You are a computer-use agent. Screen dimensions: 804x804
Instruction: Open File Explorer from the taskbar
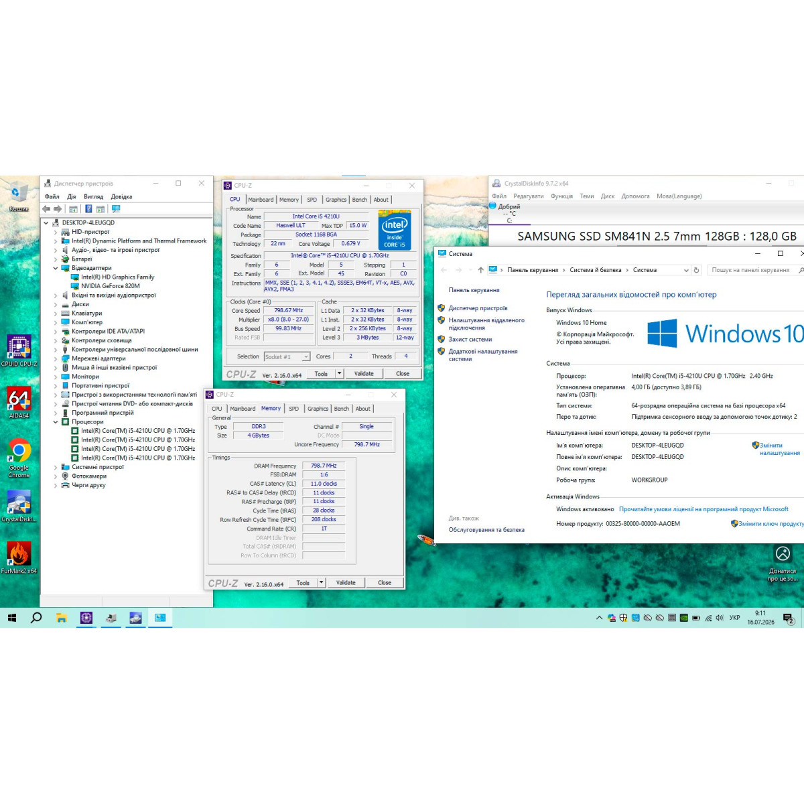[x=61, y=618]
